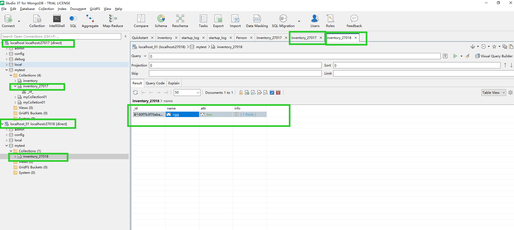Open the Reschema tool
The width and height of the screenshot is (514, 230).
pyautogui.click(x=180, y=21)
